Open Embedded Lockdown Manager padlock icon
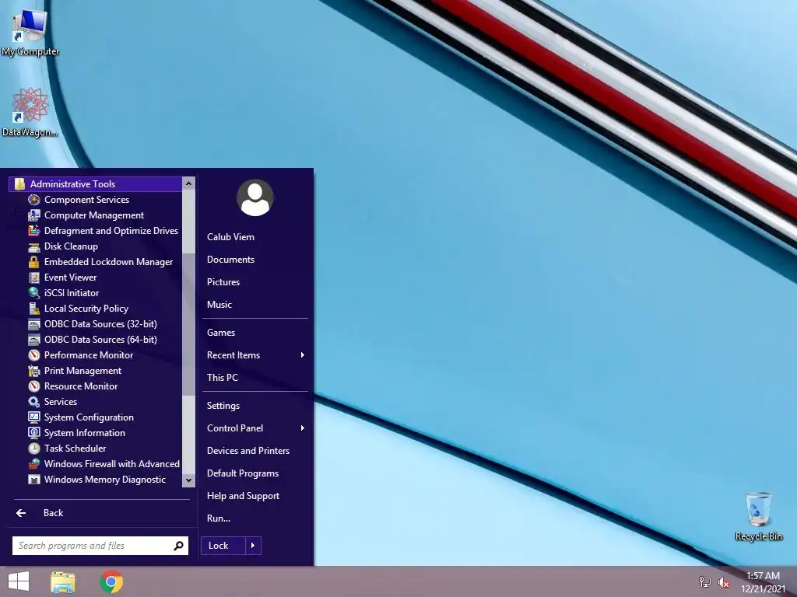797x597 pixels. click(x=34, y=262)
